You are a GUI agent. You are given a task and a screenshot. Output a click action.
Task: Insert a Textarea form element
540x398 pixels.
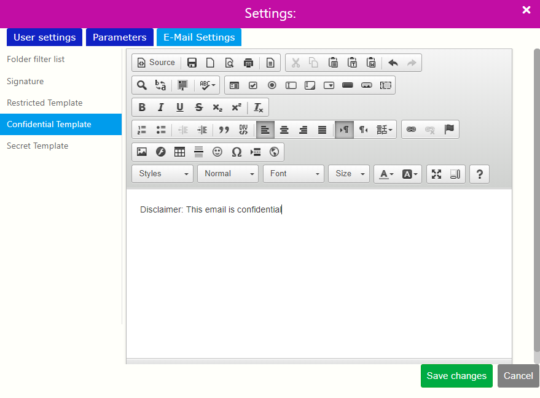310,85
